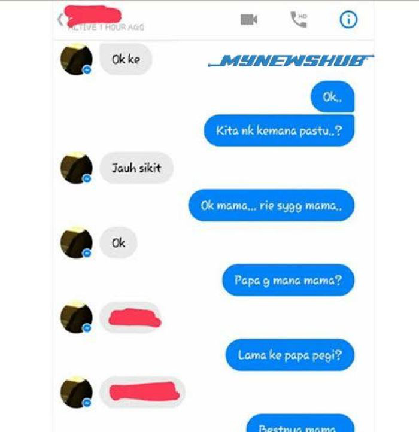Open the conversation info panel
Screen dimensions: 419x432
click(x=348, y=19)
